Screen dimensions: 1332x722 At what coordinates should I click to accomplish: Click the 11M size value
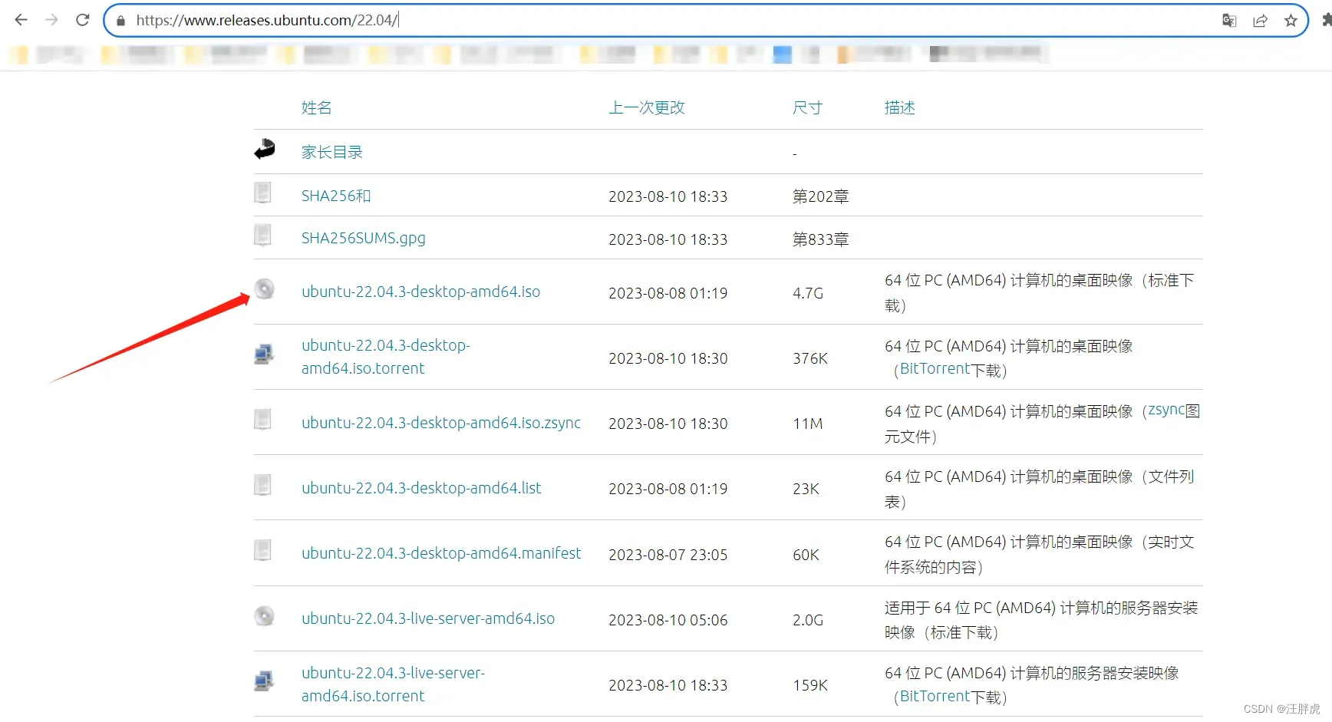coord(807,424)
